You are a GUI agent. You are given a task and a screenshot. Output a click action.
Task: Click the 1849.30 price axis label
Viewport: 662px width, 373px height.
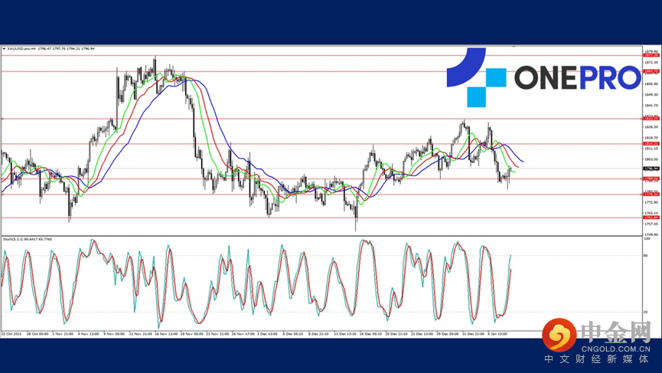tap(651, 94)
